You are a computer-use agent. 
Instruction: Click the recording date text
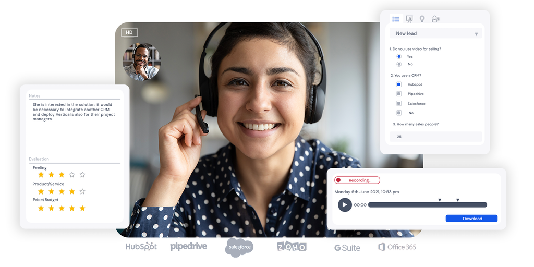[367, 192]
